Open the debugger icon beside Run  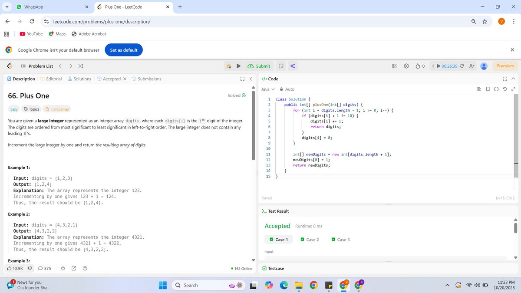tap(228, 66)
